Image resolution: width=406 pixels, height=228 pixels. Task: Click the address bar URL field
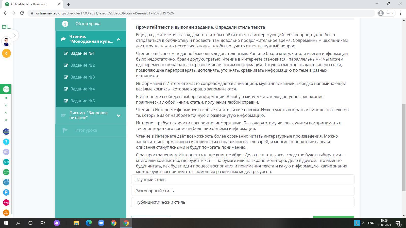(x=201, y=13)
